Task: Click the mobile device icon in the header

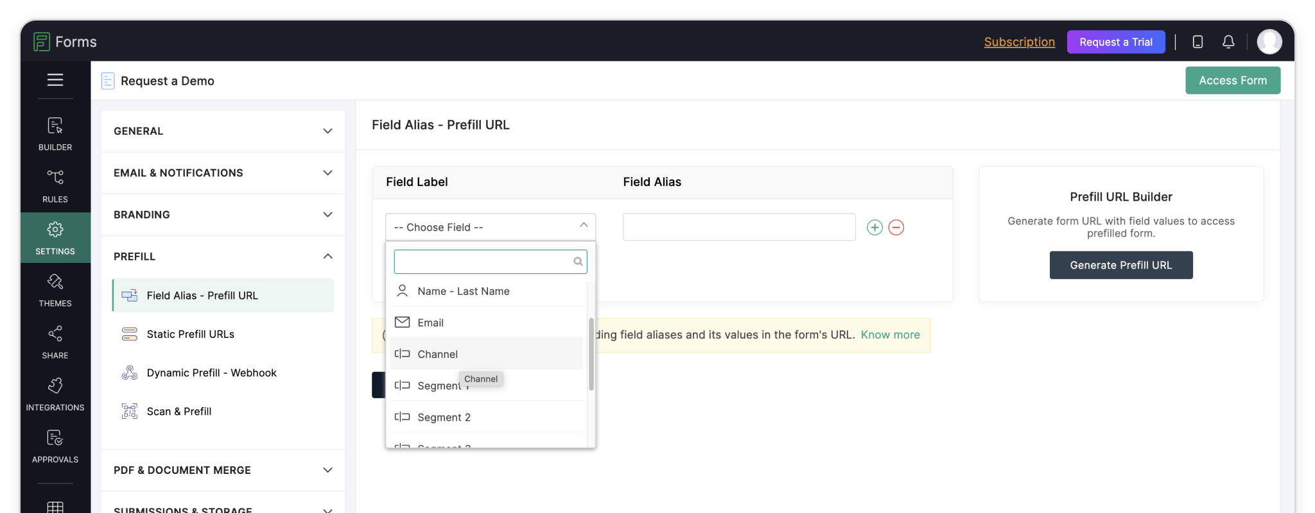Action: tap(1197, 42)
